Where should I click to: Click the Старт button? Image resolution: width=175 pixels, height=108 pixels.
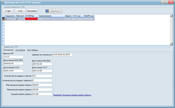pos(8,11)
